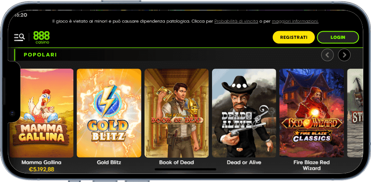Open the Book of Dead game tile
The image size is (371, 182).
pos(177,113)
